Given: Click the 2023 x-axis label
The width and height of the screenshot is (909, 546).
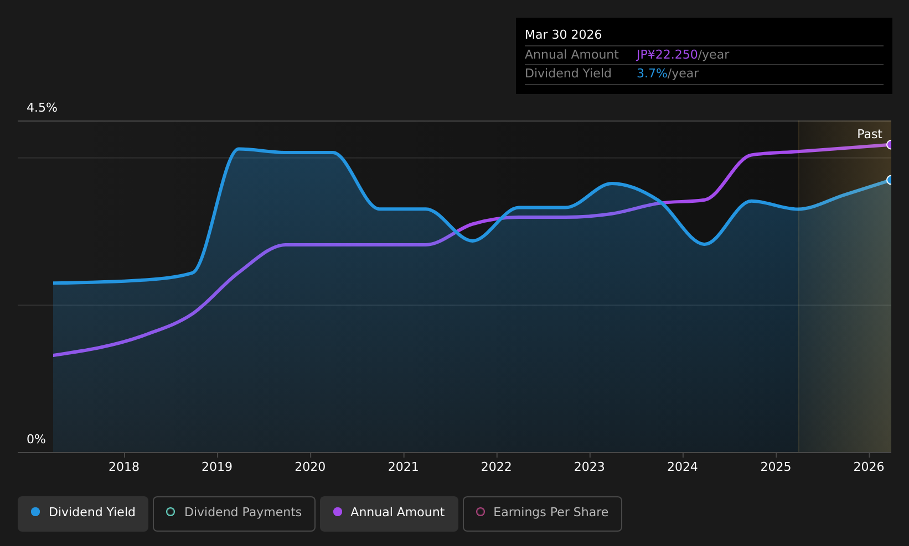Looking at the screenshot, I should [590, 467].
